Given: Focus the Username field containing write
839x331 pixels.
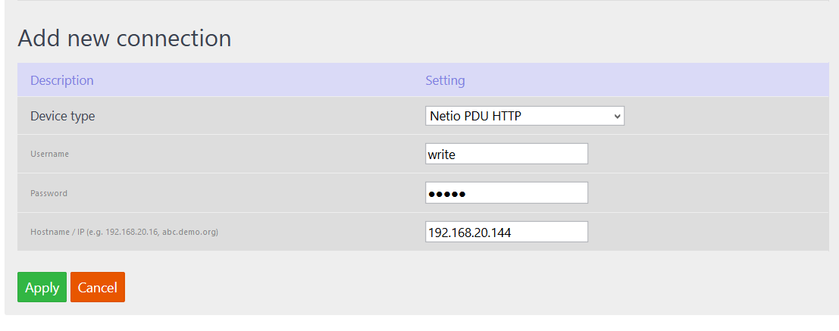Looking at the screenshot, I should 506,154.
